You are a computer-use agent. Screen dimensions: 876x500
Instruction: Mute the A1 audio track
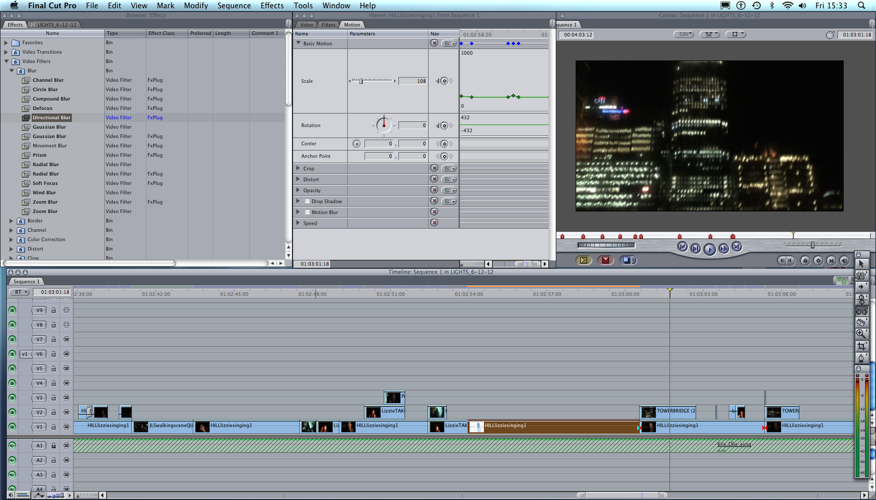coord(12,446)
